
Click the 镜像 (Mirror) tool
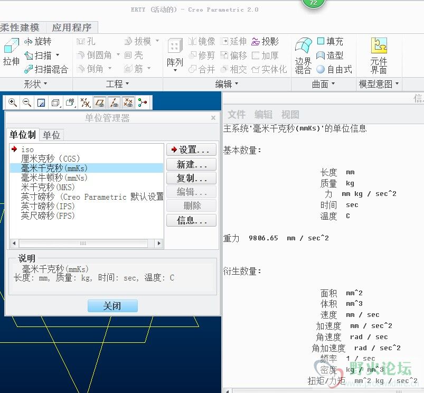[x=202, y=41]
